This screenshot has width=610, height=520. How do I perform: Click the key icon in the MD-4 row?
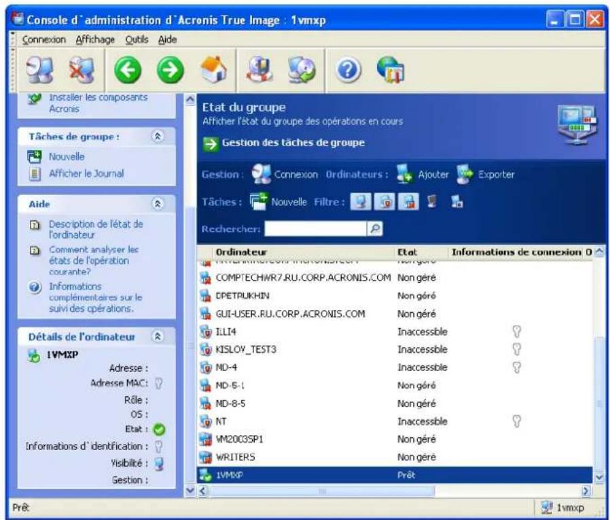[x=517, y=367]
